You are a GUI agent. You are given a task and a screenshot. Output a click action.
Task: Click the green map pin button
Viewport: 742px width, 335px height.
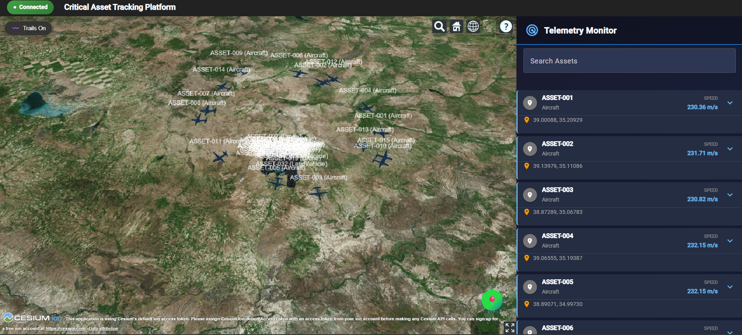pos(492,300)
